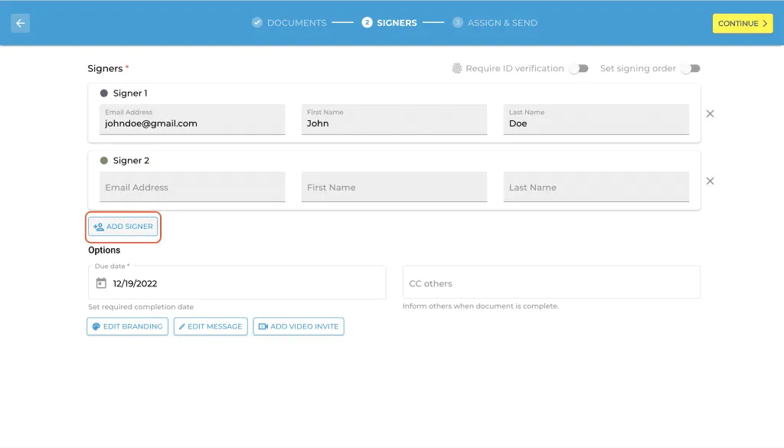Enable the Require ID verification toggle
This screenshot has height=448, width=784.
click(579, 68)
